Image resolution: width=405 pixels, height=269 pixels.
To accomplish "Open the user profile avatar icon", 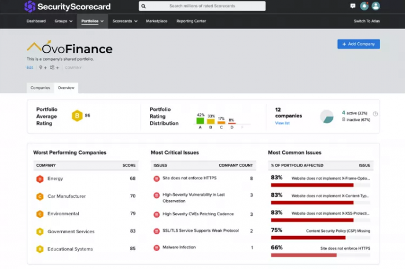I will click(375, 6).
